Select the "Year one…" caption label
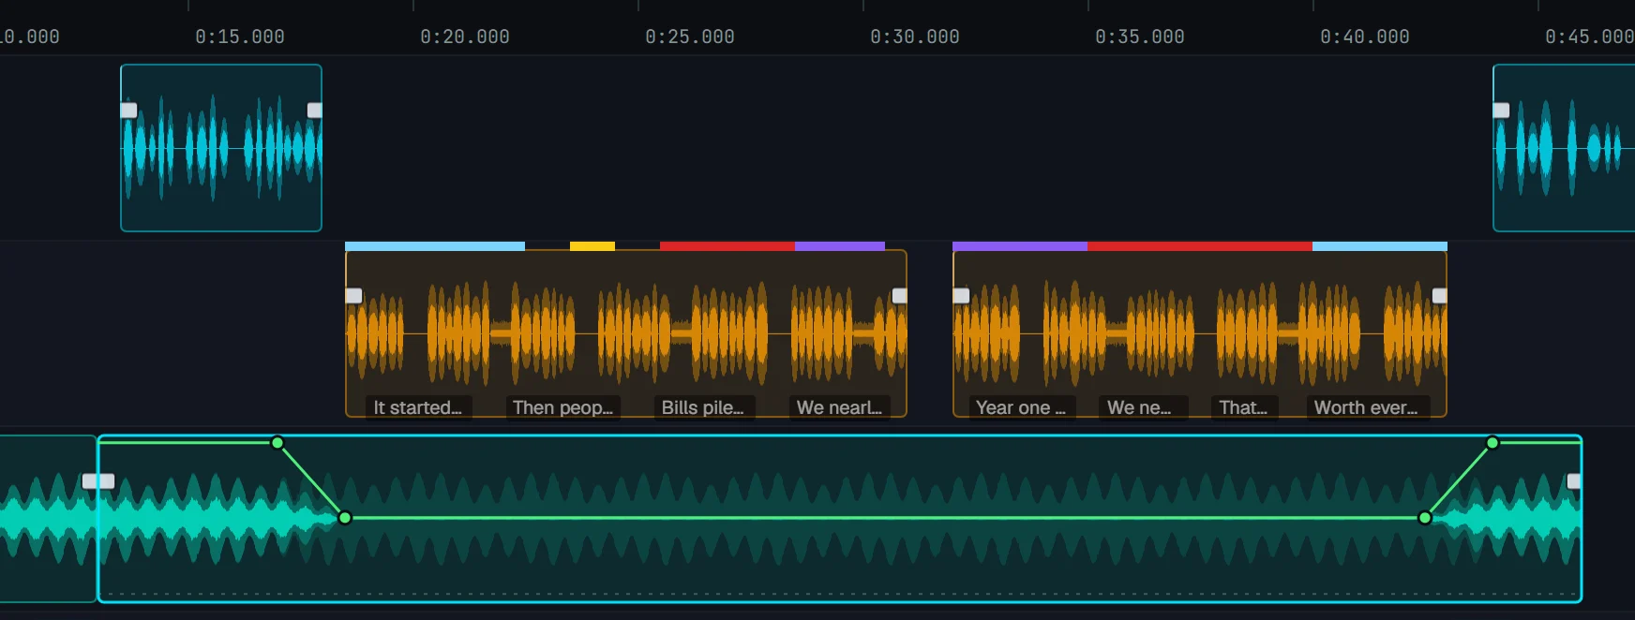 1021,407
